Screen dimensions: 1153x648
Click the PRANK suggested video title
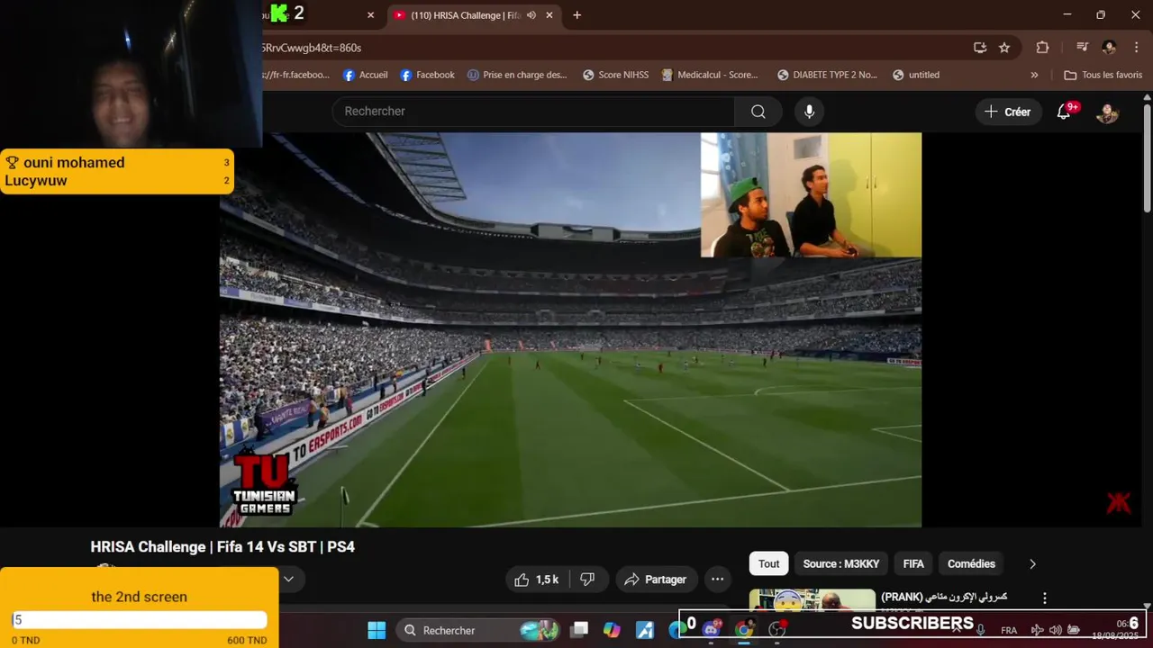click(944, 598)
